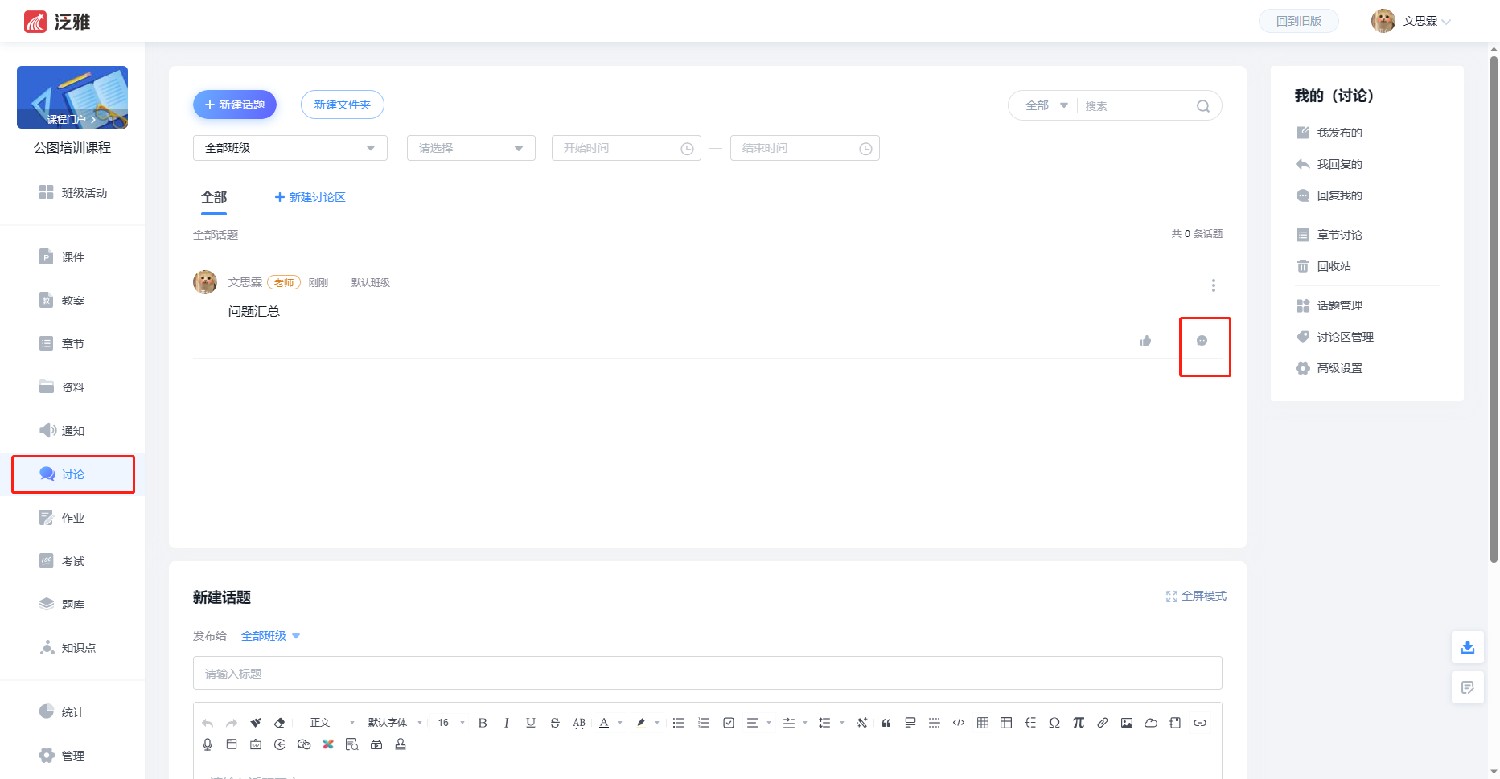1500x779 pixels.
Task: Toggle strikethrough formatting
Action: tap(555, 723)
